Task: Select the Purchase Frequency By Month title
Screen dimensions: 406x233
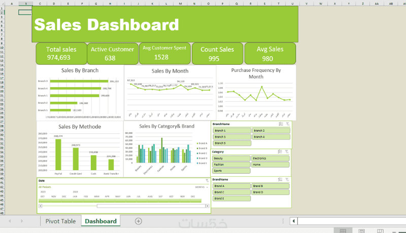Action: point(256,73)
